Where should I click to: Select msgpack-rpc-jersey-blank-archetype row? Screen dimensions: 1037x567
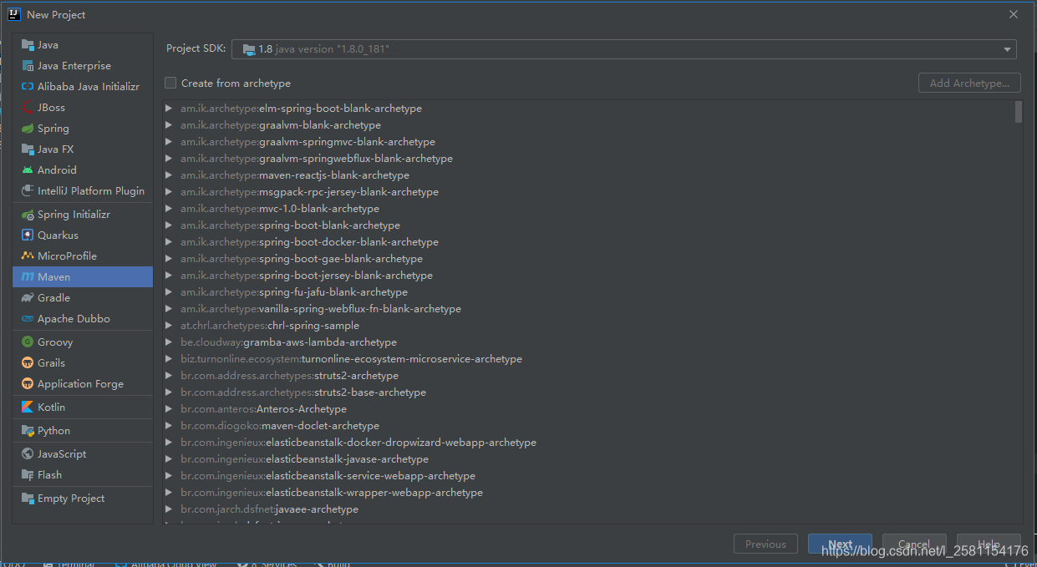[x=588, y=192]
